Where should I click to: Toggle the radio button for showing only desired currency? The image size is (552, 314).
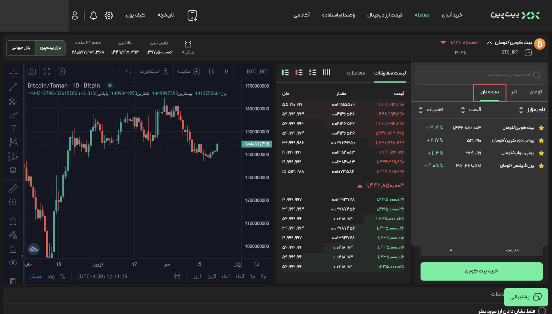click(x=542, y=311)
